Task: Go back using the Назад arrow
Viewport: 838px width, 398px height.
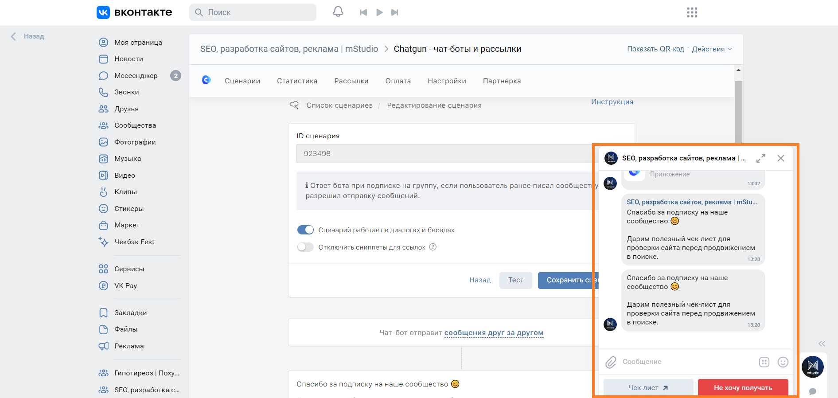Action: [27, 36]
